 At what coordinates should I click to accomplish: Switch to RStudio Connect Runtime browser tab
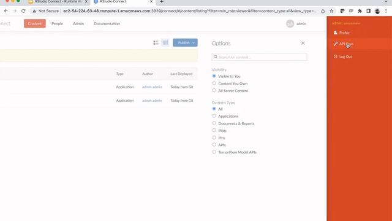click(58, 2)
